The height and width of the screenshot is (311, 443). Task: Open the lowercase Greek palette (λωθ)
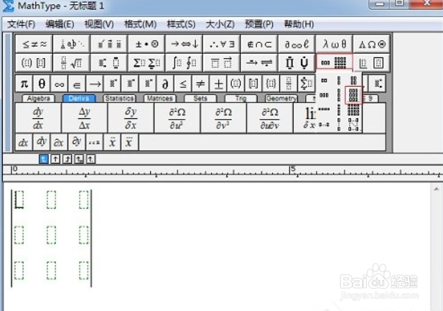pyautogui.click(x=334, y=44)
